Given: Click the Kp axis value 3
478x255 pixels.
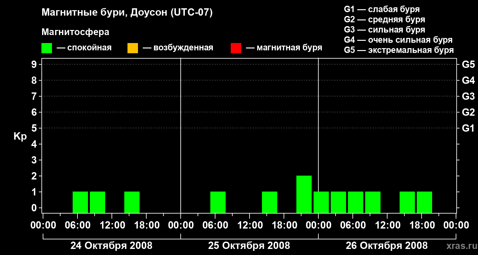Looking at the screenshot, I should [x=34, y=160].
